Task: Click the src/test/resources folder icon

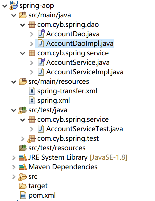Action: coord(23,148)
